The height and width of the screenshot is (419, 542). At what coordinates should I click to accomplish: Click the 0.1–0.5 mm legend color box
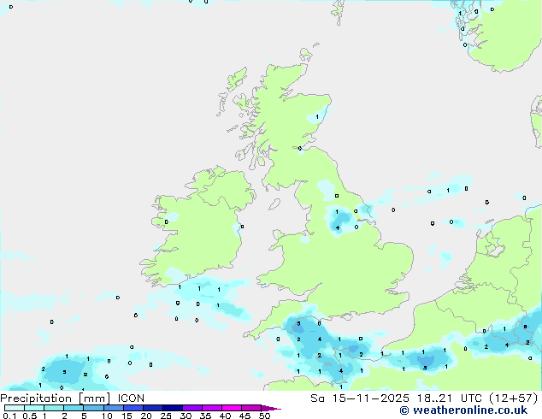point(15,408)
